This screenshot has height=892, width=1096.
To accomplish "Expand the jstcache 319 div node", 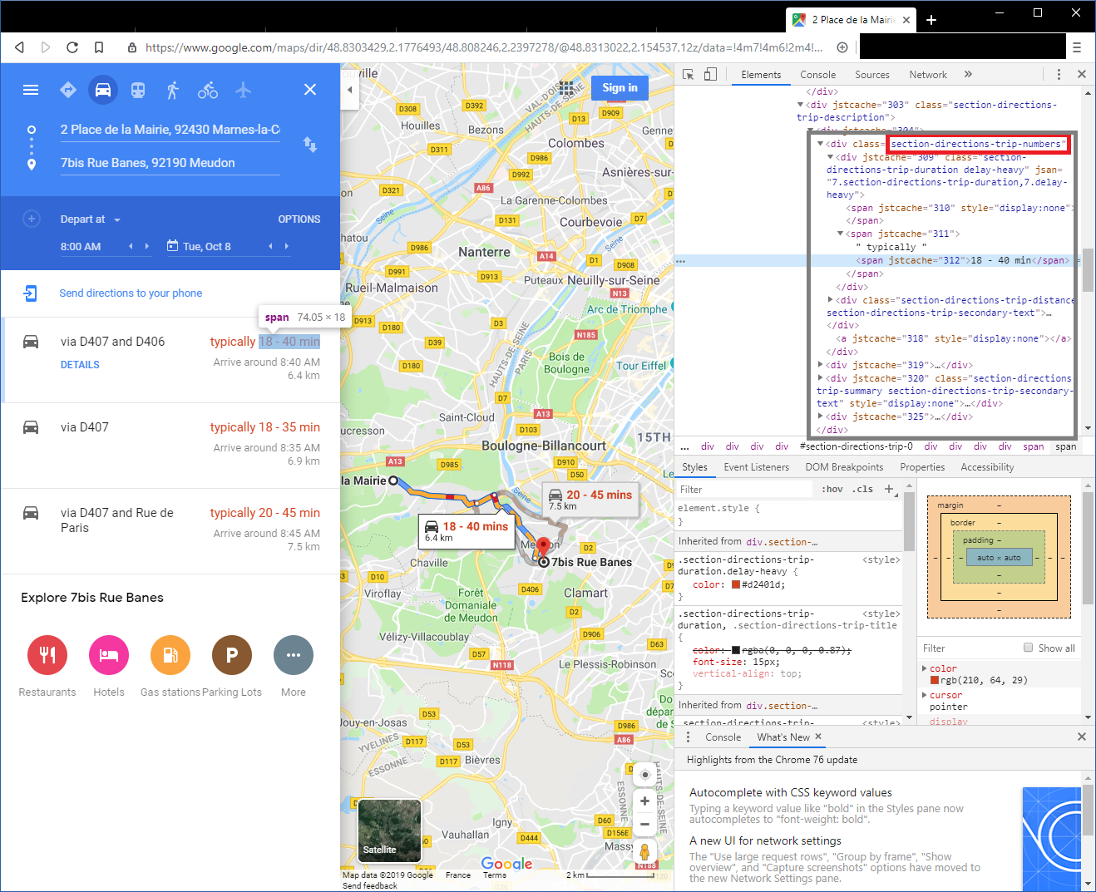I will pos(820,364).
